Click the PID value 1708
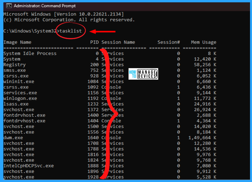This screenshot has width=252, height=182. pos(93,143)
